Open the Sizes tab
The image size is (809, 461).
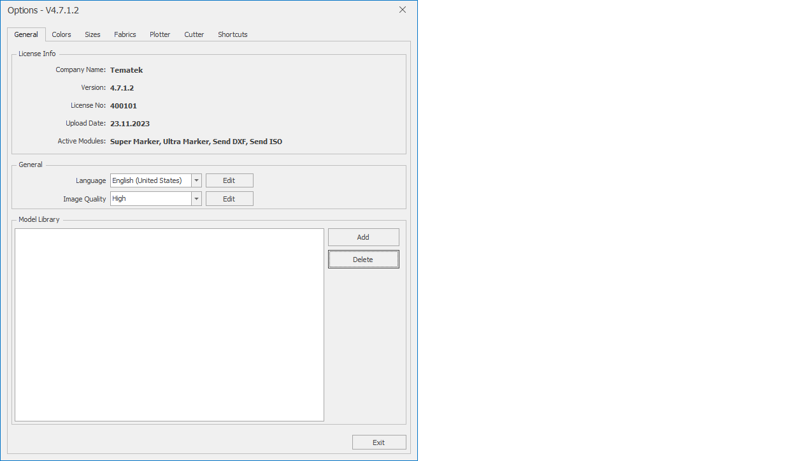tap(92, 34)
